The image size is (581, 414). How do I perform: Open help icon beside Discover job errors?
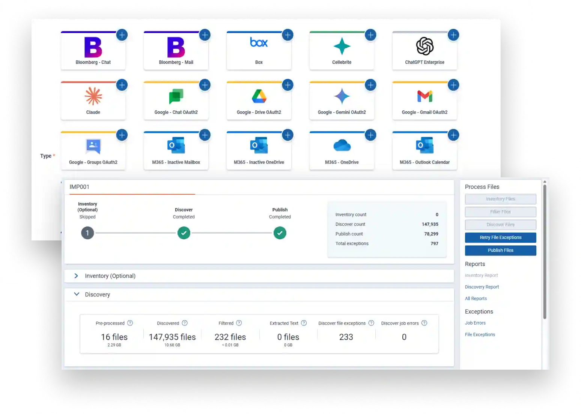point(424,323)
